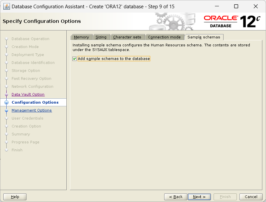Click the Specify Configuration Options heading
The height and width of the screenshot is (202, 266).
click(42, 21)
